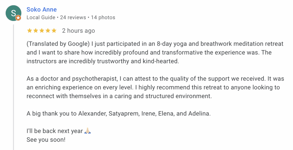Click the "I'll be back next year" text
This screenshot has width=293, height=150.
[x=54, y=131]
